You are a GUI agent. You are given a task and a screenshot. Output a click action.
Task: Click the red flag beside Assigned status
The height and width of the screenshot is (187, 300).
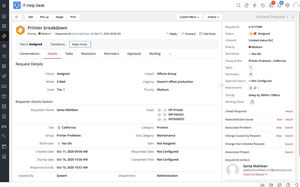click(255, 34)
